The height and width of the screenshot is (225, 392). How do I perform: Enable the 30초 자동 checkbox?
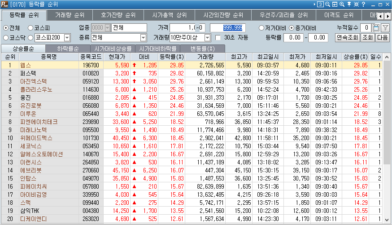click(218, 38)
